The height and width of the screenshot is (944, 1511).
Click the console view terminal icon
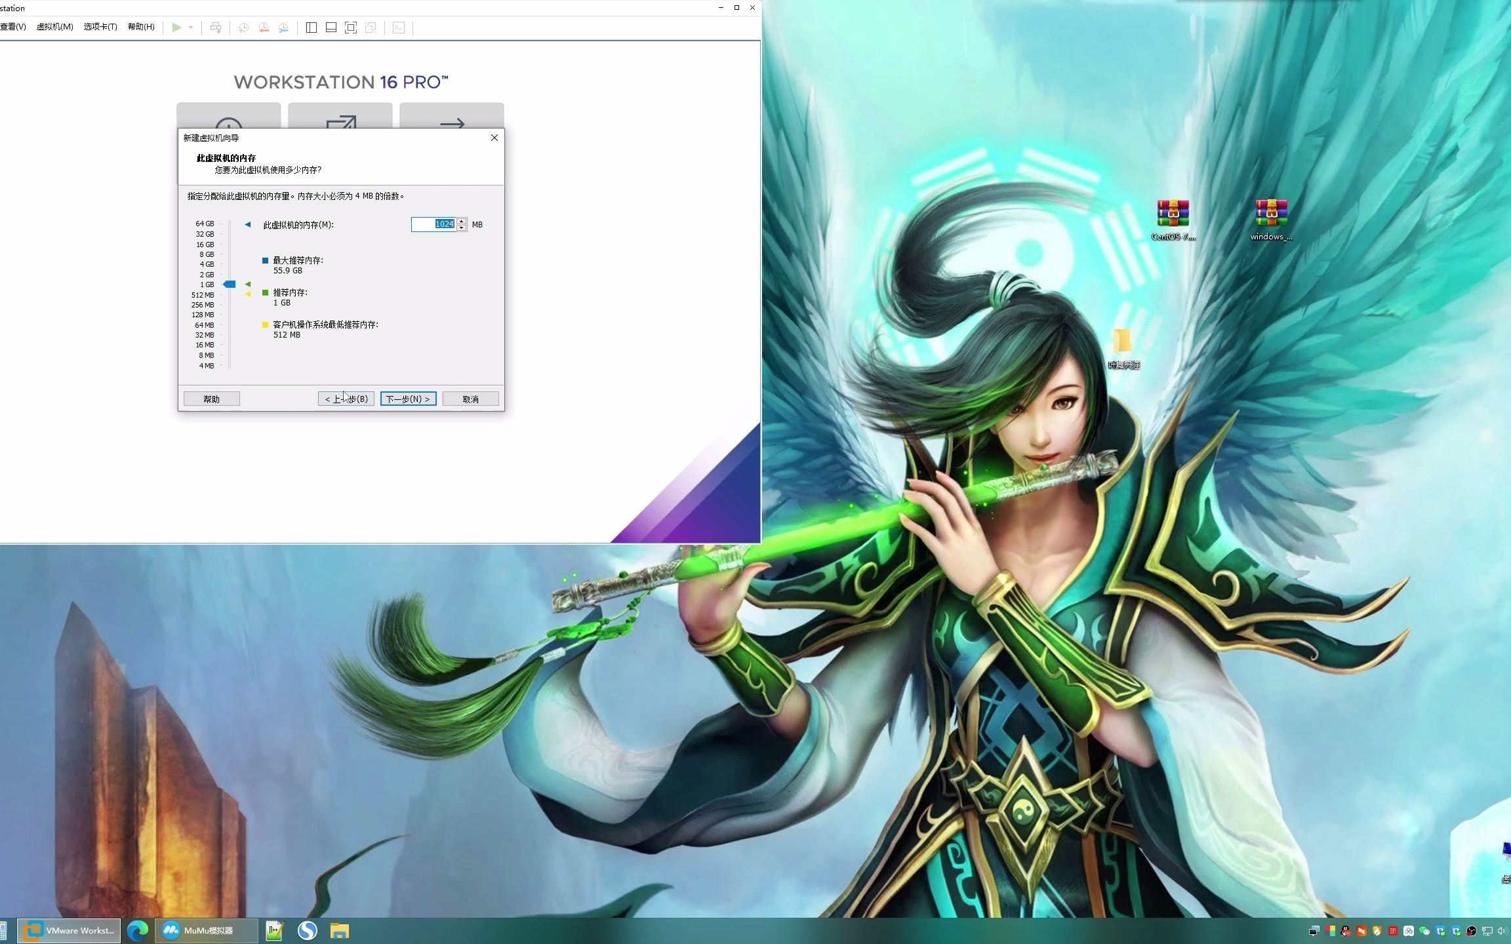click(x=399, y=27)
